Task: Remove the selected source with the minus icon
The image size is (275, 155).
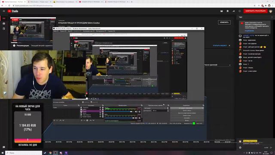Action: point(84,121)
